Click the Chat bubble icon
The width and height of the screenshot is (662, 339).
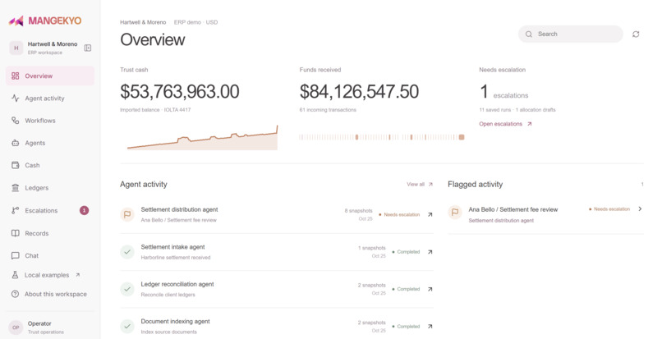[16, 256]
